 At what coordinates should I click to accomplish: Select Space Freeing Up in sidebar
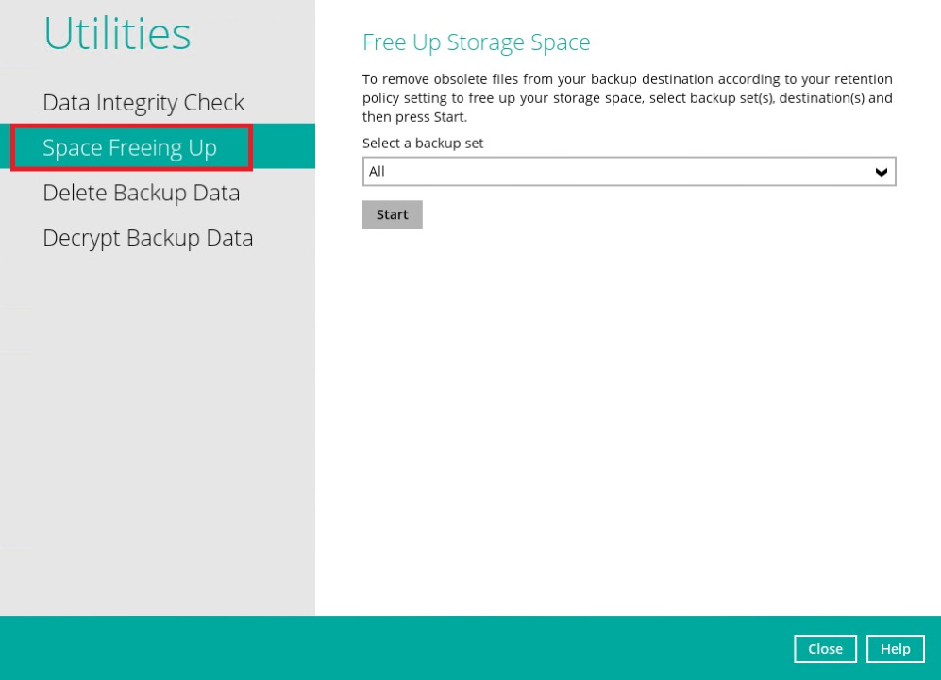(x=129, y=147)
